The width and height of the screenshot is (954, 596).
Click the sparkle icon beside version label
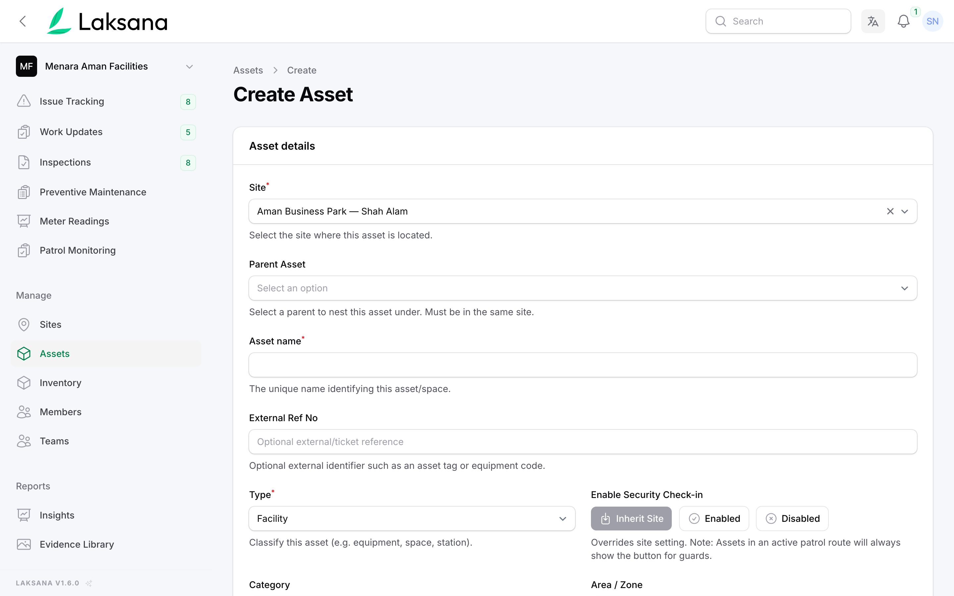(x=89, y=583)
